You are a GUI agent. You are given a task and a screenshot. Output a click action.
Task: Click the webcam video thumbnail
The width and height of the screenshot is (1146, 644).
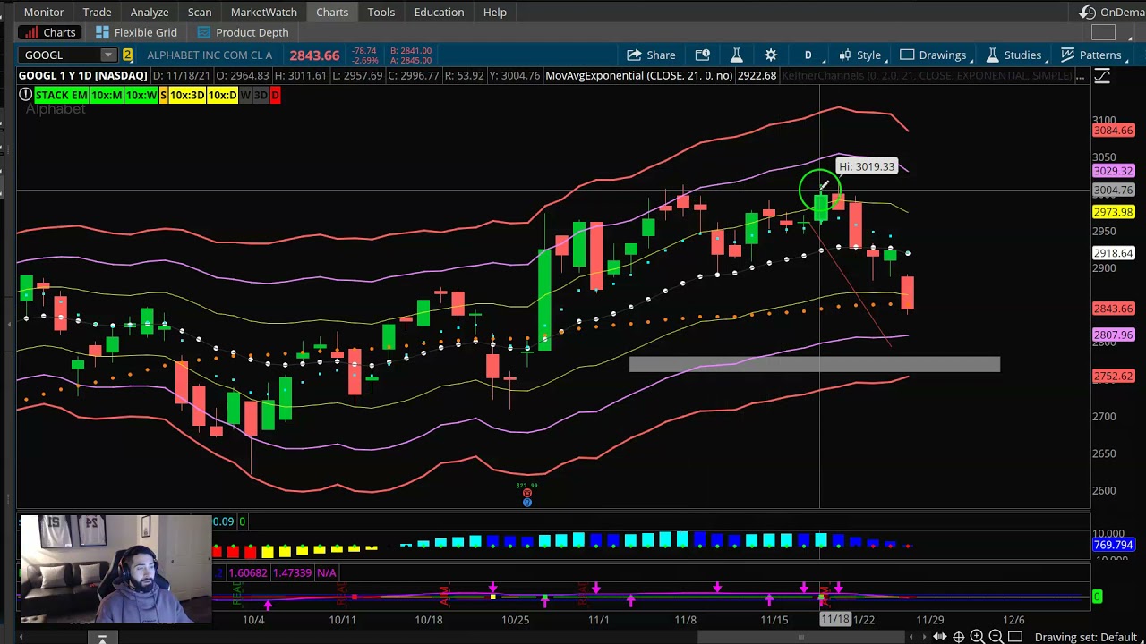(x=115, y=569)
